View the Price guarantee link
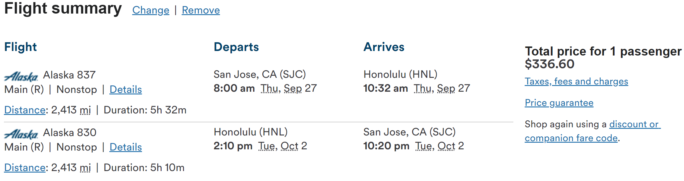 [x=559, y=103]
